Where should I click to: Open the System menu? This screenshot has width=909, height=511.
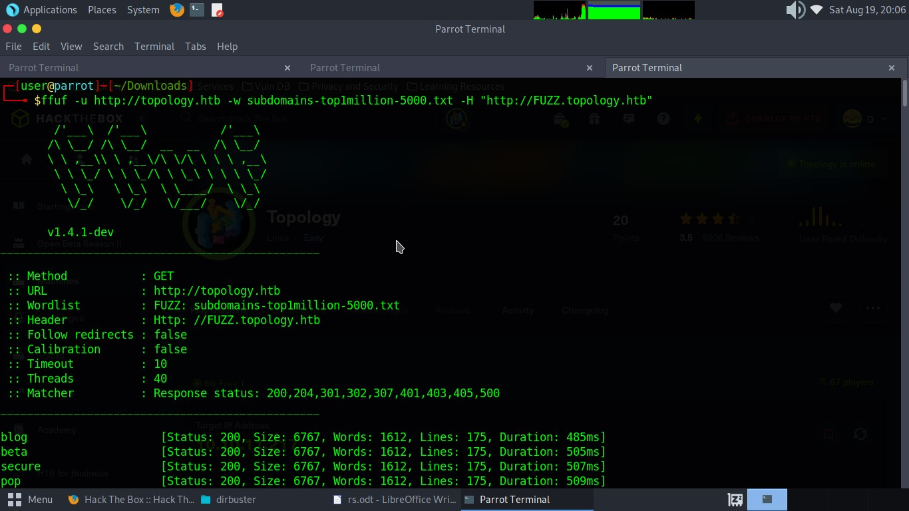[x=143, y=10]
